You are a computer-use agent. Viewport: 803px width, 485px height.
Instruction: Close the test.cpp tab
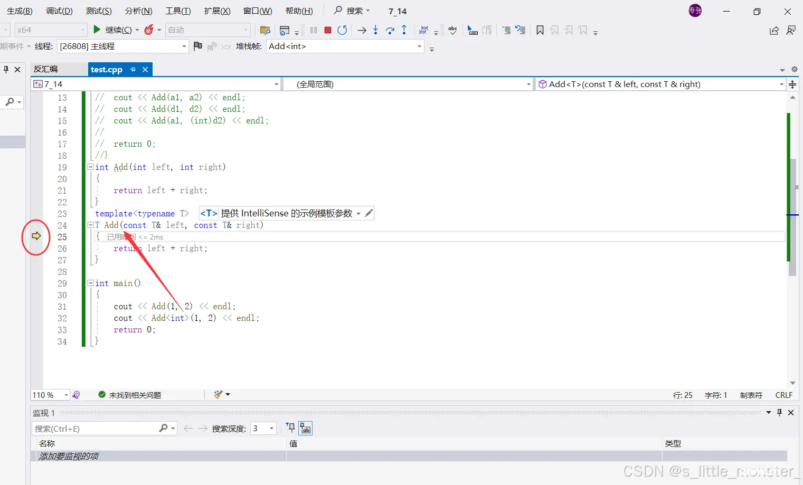145,69
